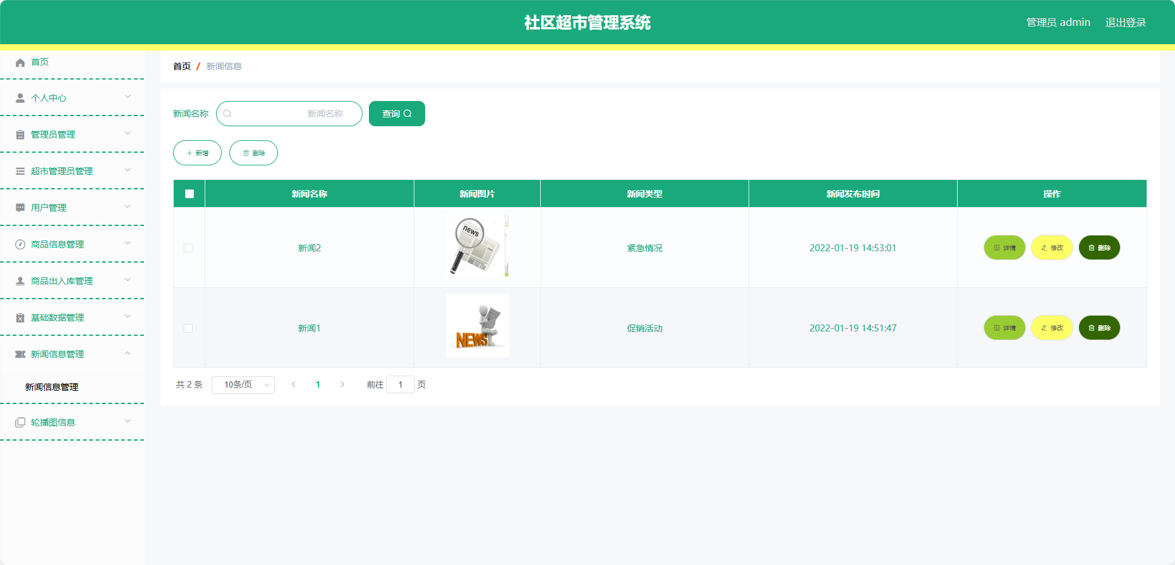The width and height of the screenshot is (1175, 565).
Task: Click 详情 for row 新闻1
Action: pos(1004,328)
